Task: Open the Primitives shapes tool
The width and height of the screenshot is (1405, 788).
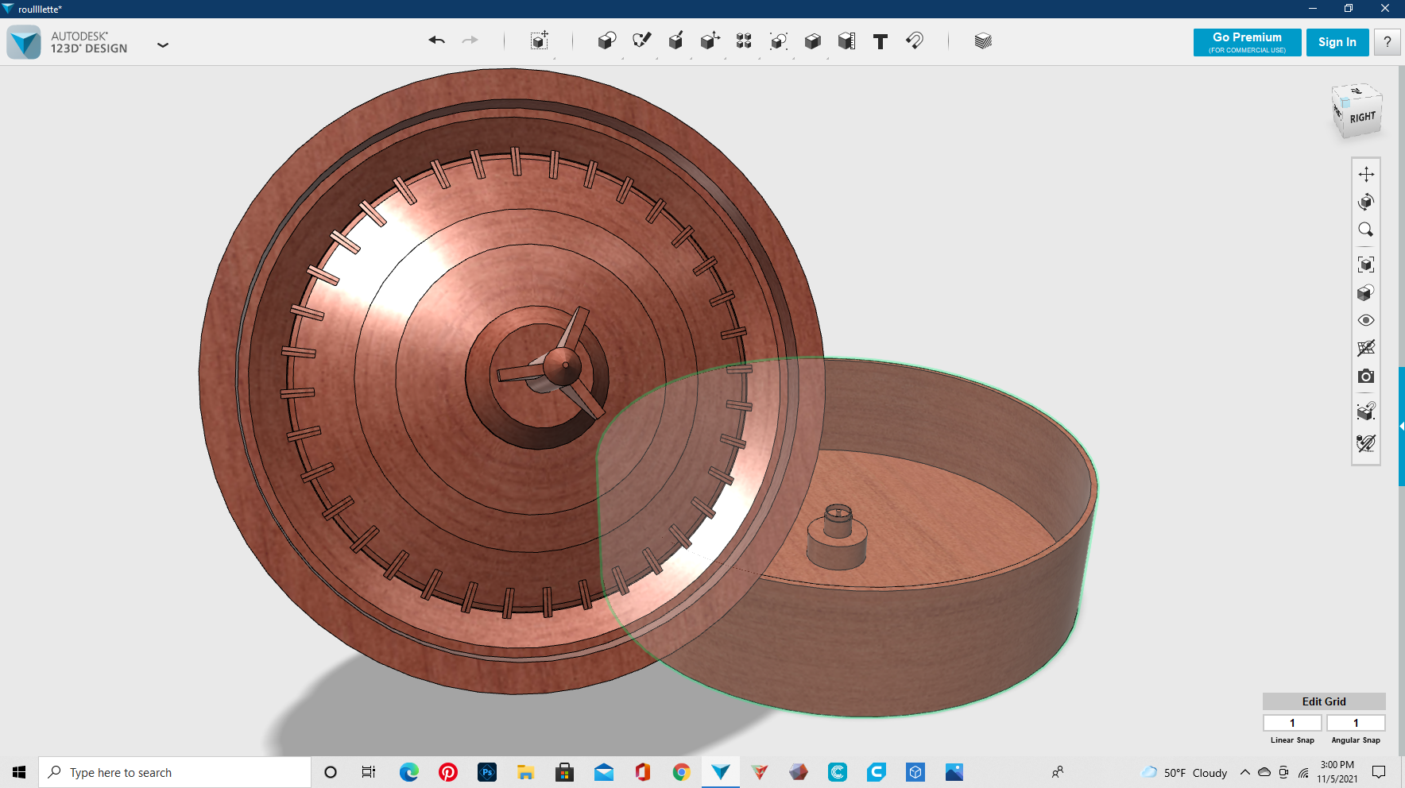Action: tap(606, 41)
